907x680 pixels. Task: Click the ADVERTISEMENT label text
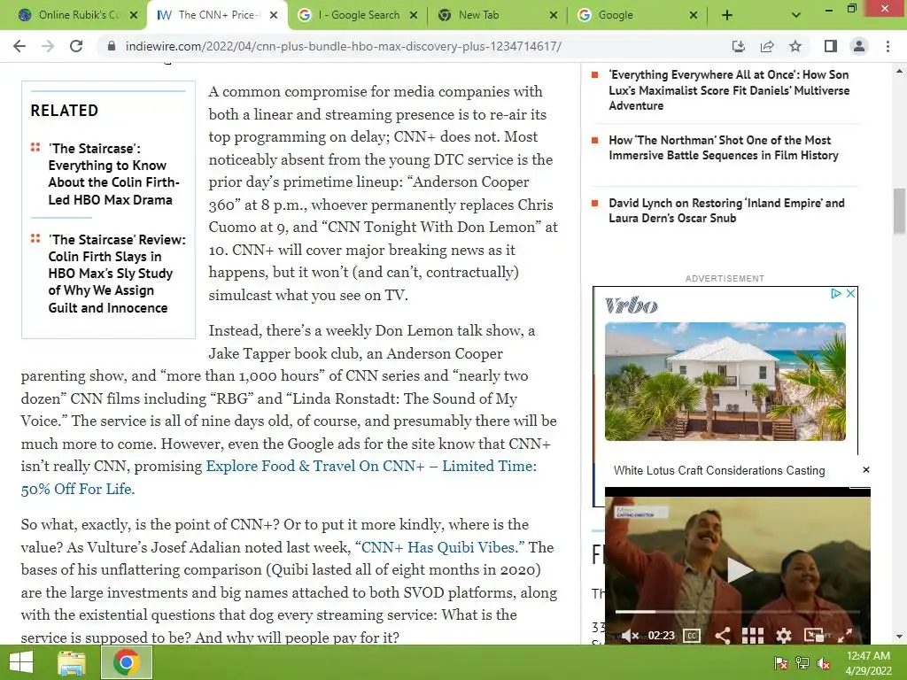click(x=725, y=279)
